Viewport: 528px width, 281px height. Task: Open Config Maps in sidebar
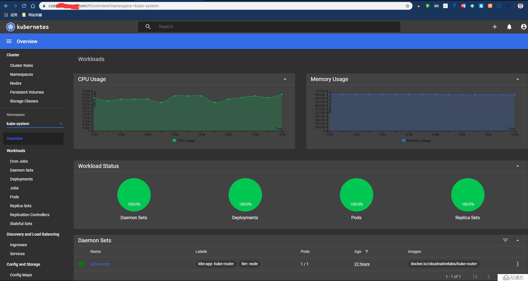pos(21,275)
